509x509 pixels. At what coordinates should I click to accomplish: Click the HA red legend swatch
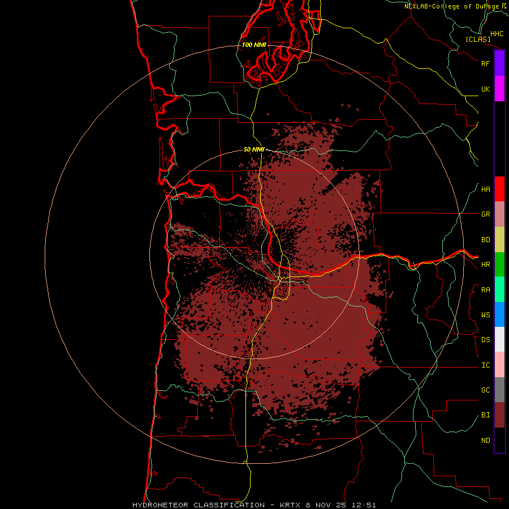pos(499,189)
